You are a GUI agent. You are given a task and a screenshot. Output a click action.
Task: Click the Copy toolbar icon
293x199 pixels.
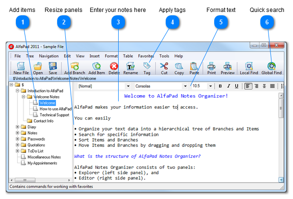[179, 66]
